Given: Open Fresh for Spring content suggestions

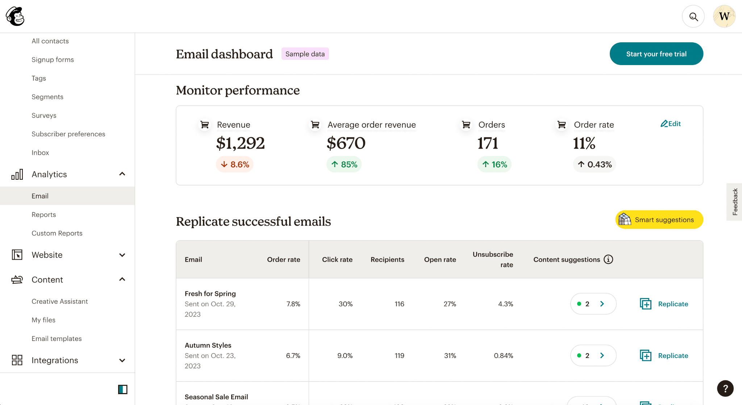Looking at the screenshot, I should pos(593,304).
